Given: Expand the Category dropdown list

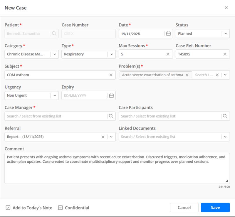Looking at the screenshot, I should coord(54,54).
